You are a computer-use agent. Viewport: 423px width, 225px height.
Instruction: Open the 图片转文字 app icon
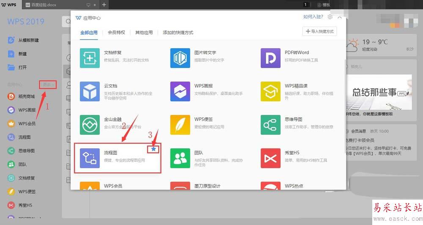click(x=180, y=58)
